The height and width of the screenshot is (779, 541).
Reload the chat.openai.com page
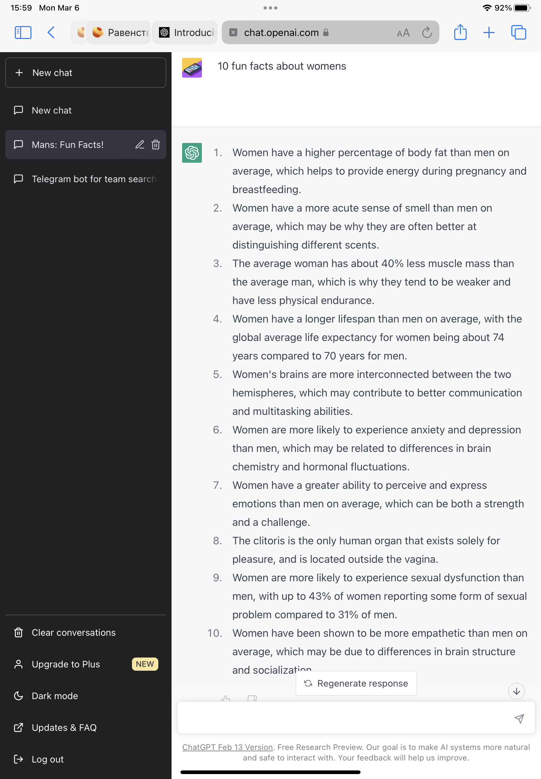tap(427, 33)
